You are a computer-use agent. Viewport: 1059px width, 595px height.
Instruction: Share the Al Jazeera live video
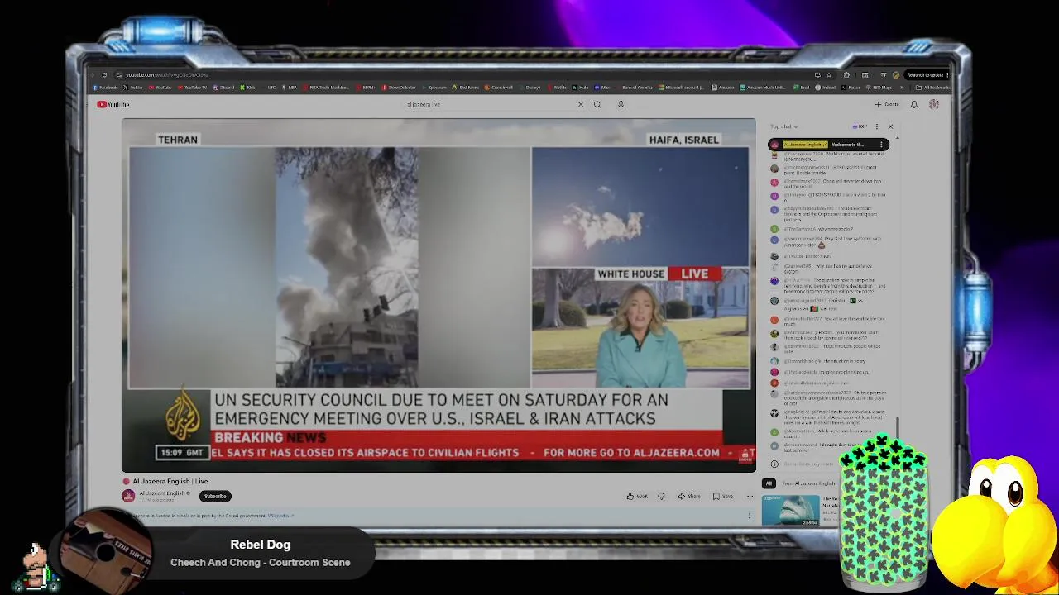[689, 497]
